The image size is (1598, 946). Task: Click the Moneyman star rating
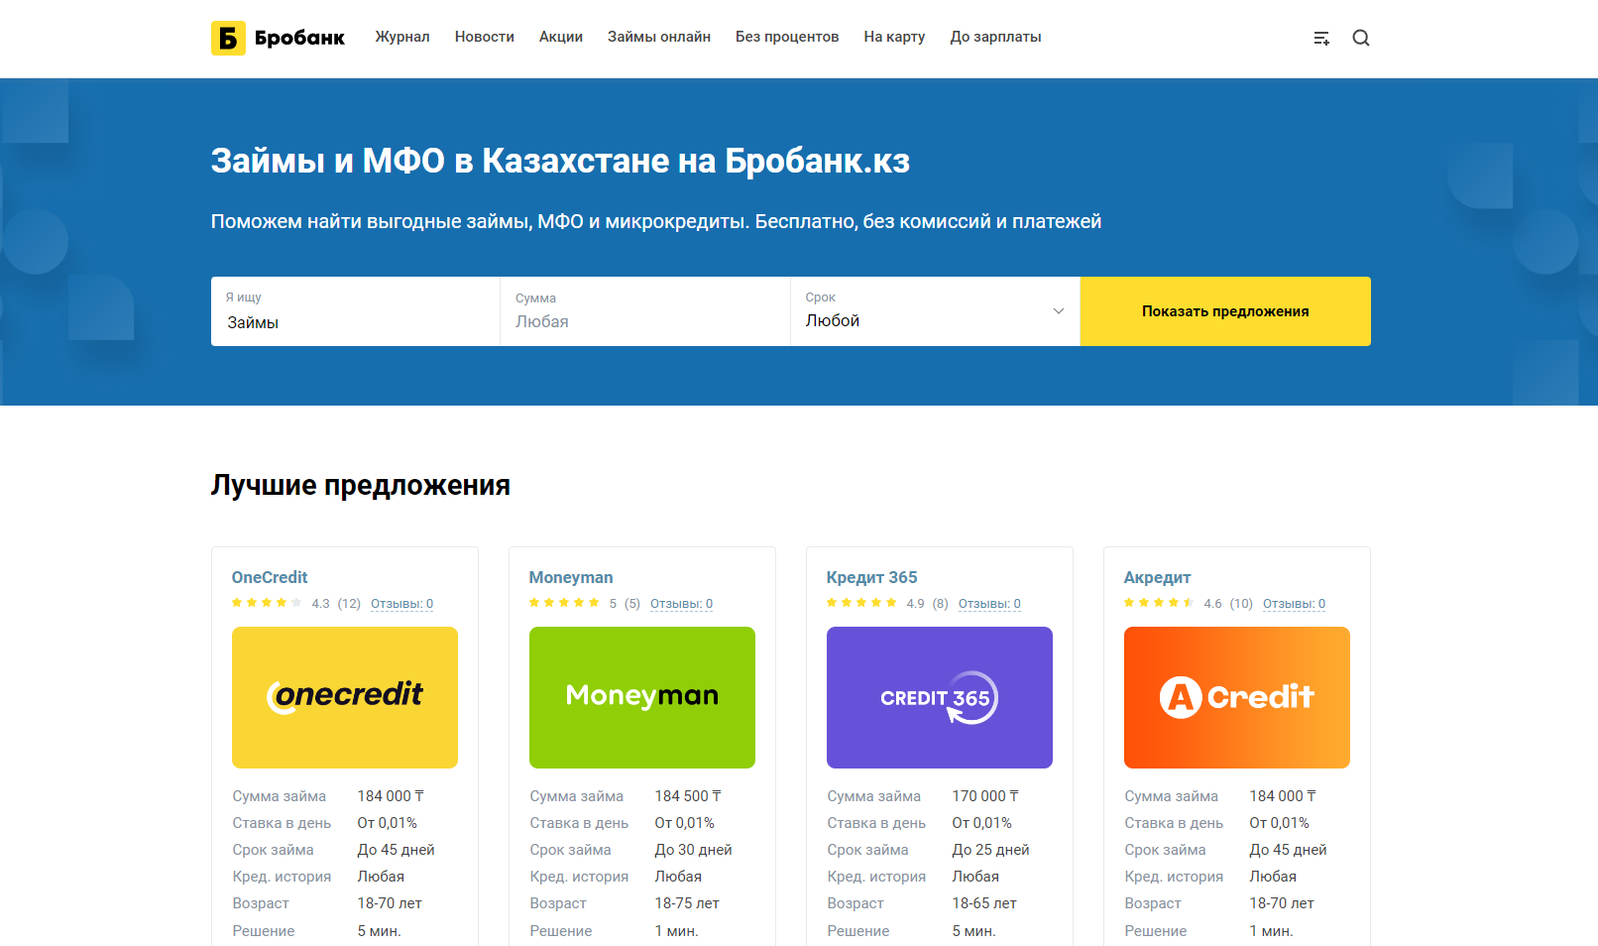coord(564,603)
